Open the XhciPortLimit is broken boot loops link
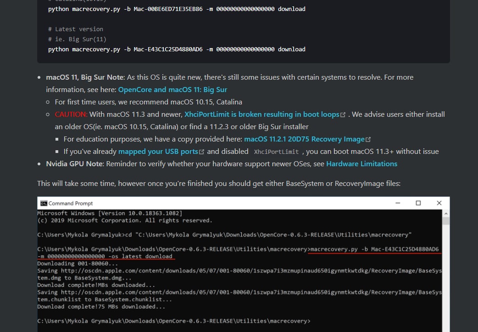The height and width of the screenshot is (332, 478). [261, 114]
